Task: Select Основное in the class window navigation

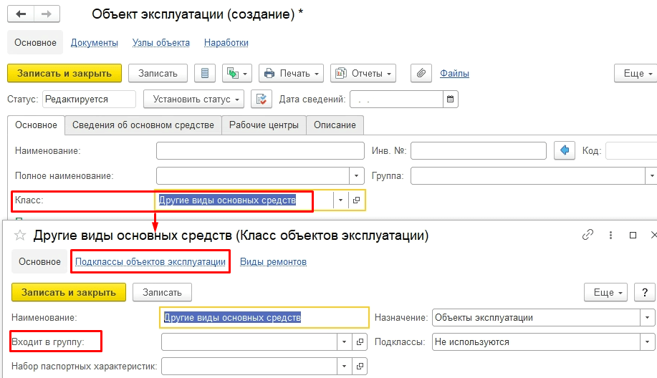Action: point(39,261)
